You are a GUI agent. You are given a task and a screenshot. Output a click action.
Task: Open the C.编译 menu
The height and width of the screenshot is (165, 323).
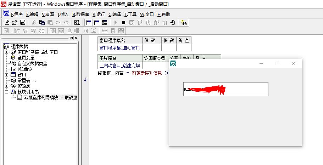point(115,15)
